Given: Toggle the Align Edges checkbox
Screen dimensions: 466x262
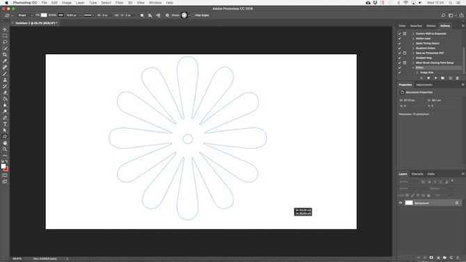Looking at the screenshot, I should [193, 15].
